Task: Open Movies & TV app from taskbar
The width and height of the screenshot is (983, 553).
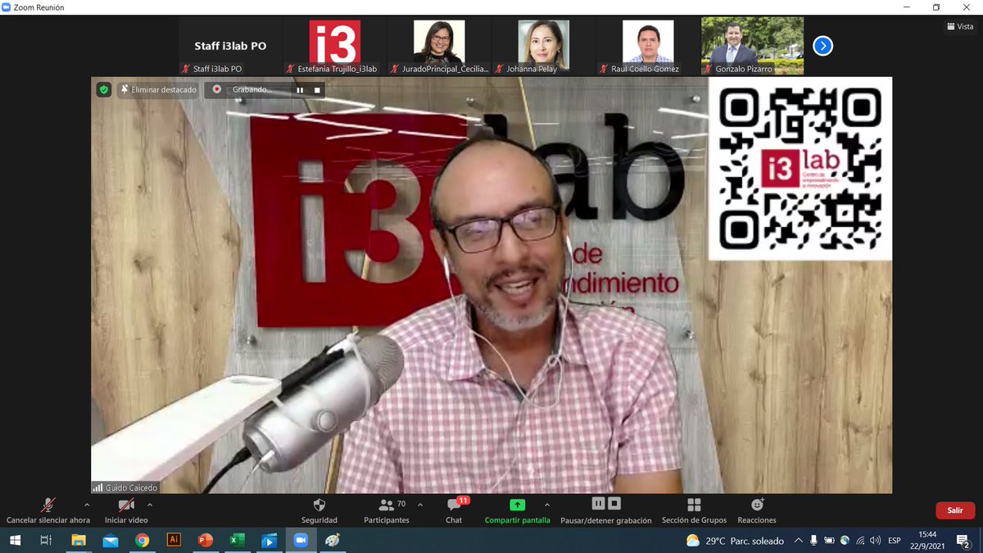Action: pos(269,541)
